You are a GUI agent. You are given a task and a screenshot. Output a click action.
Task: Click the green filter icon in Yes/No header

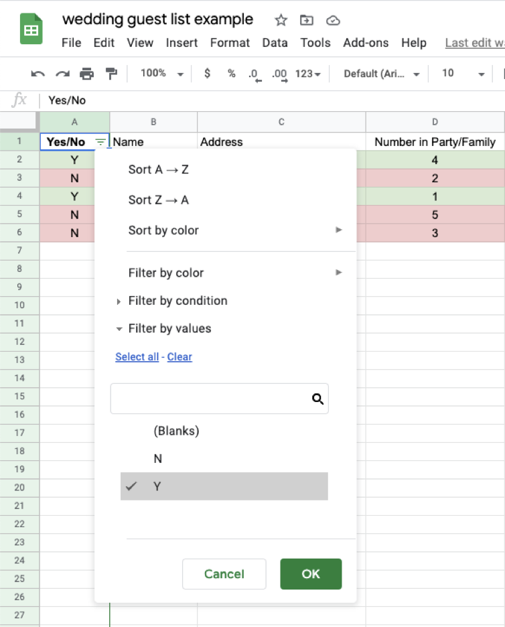point(100,142)
